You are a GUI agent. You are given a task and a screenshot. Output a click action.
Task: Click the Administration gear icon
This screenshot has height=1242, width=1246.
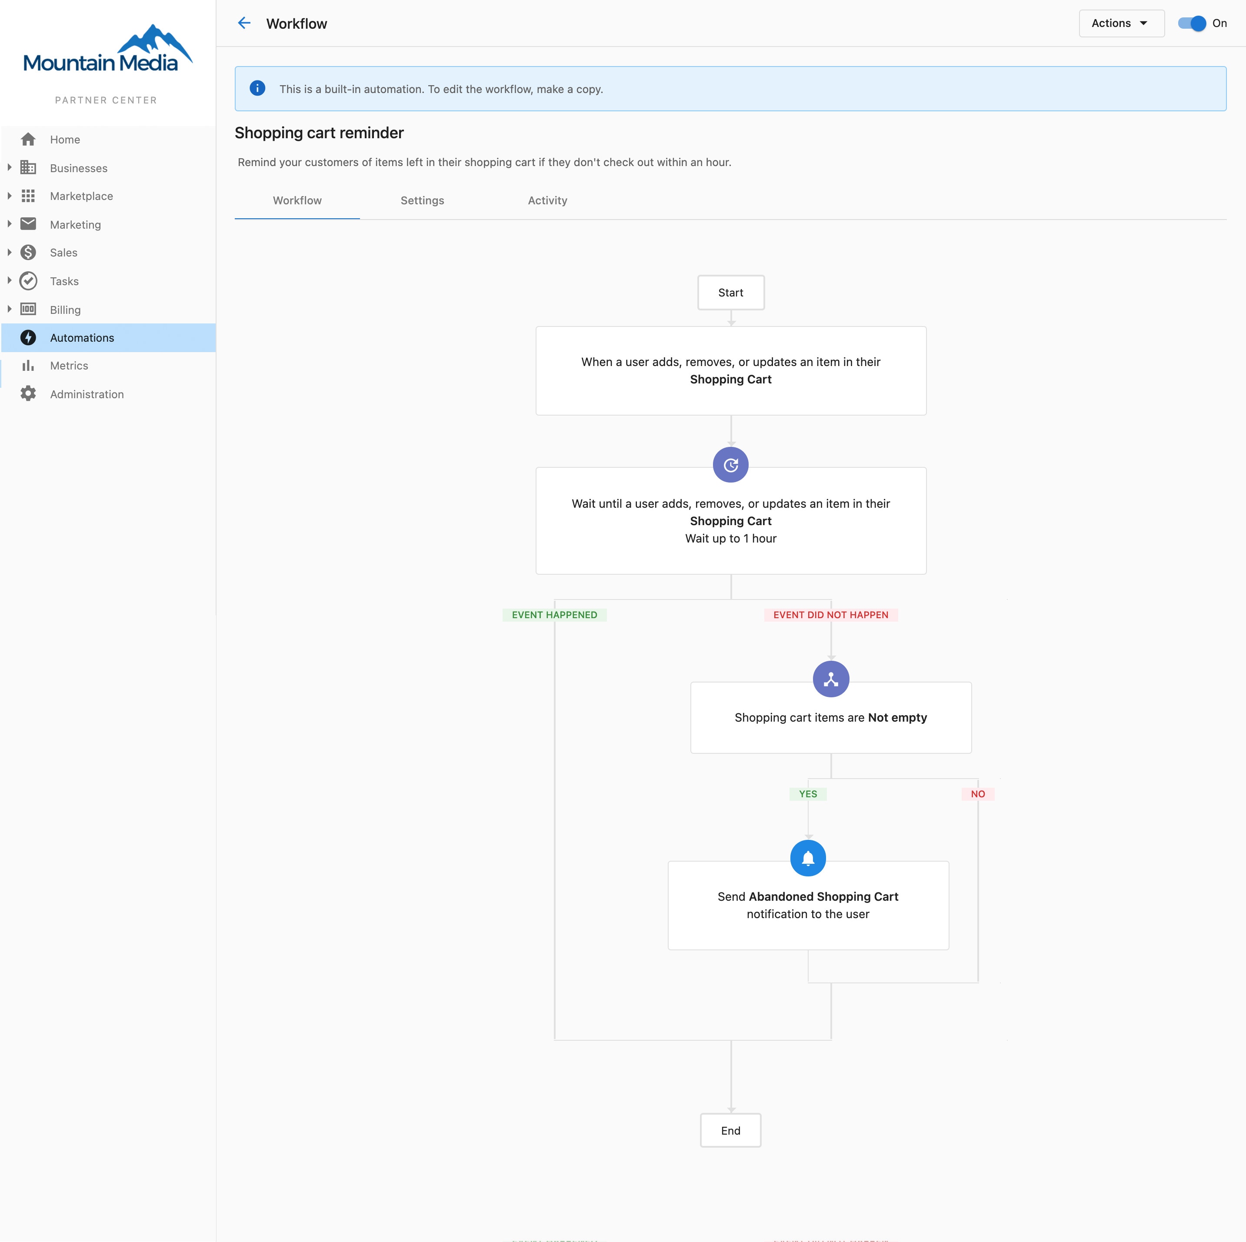(28, 393)
